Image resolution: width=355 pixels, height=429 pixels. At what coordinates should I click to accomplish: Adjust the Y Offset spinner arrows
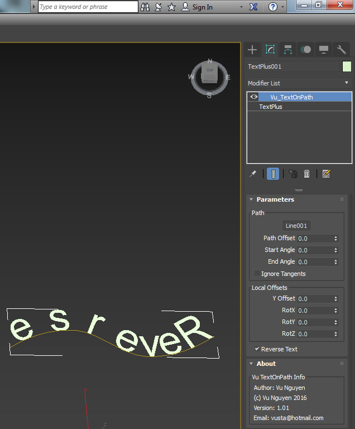336,299
